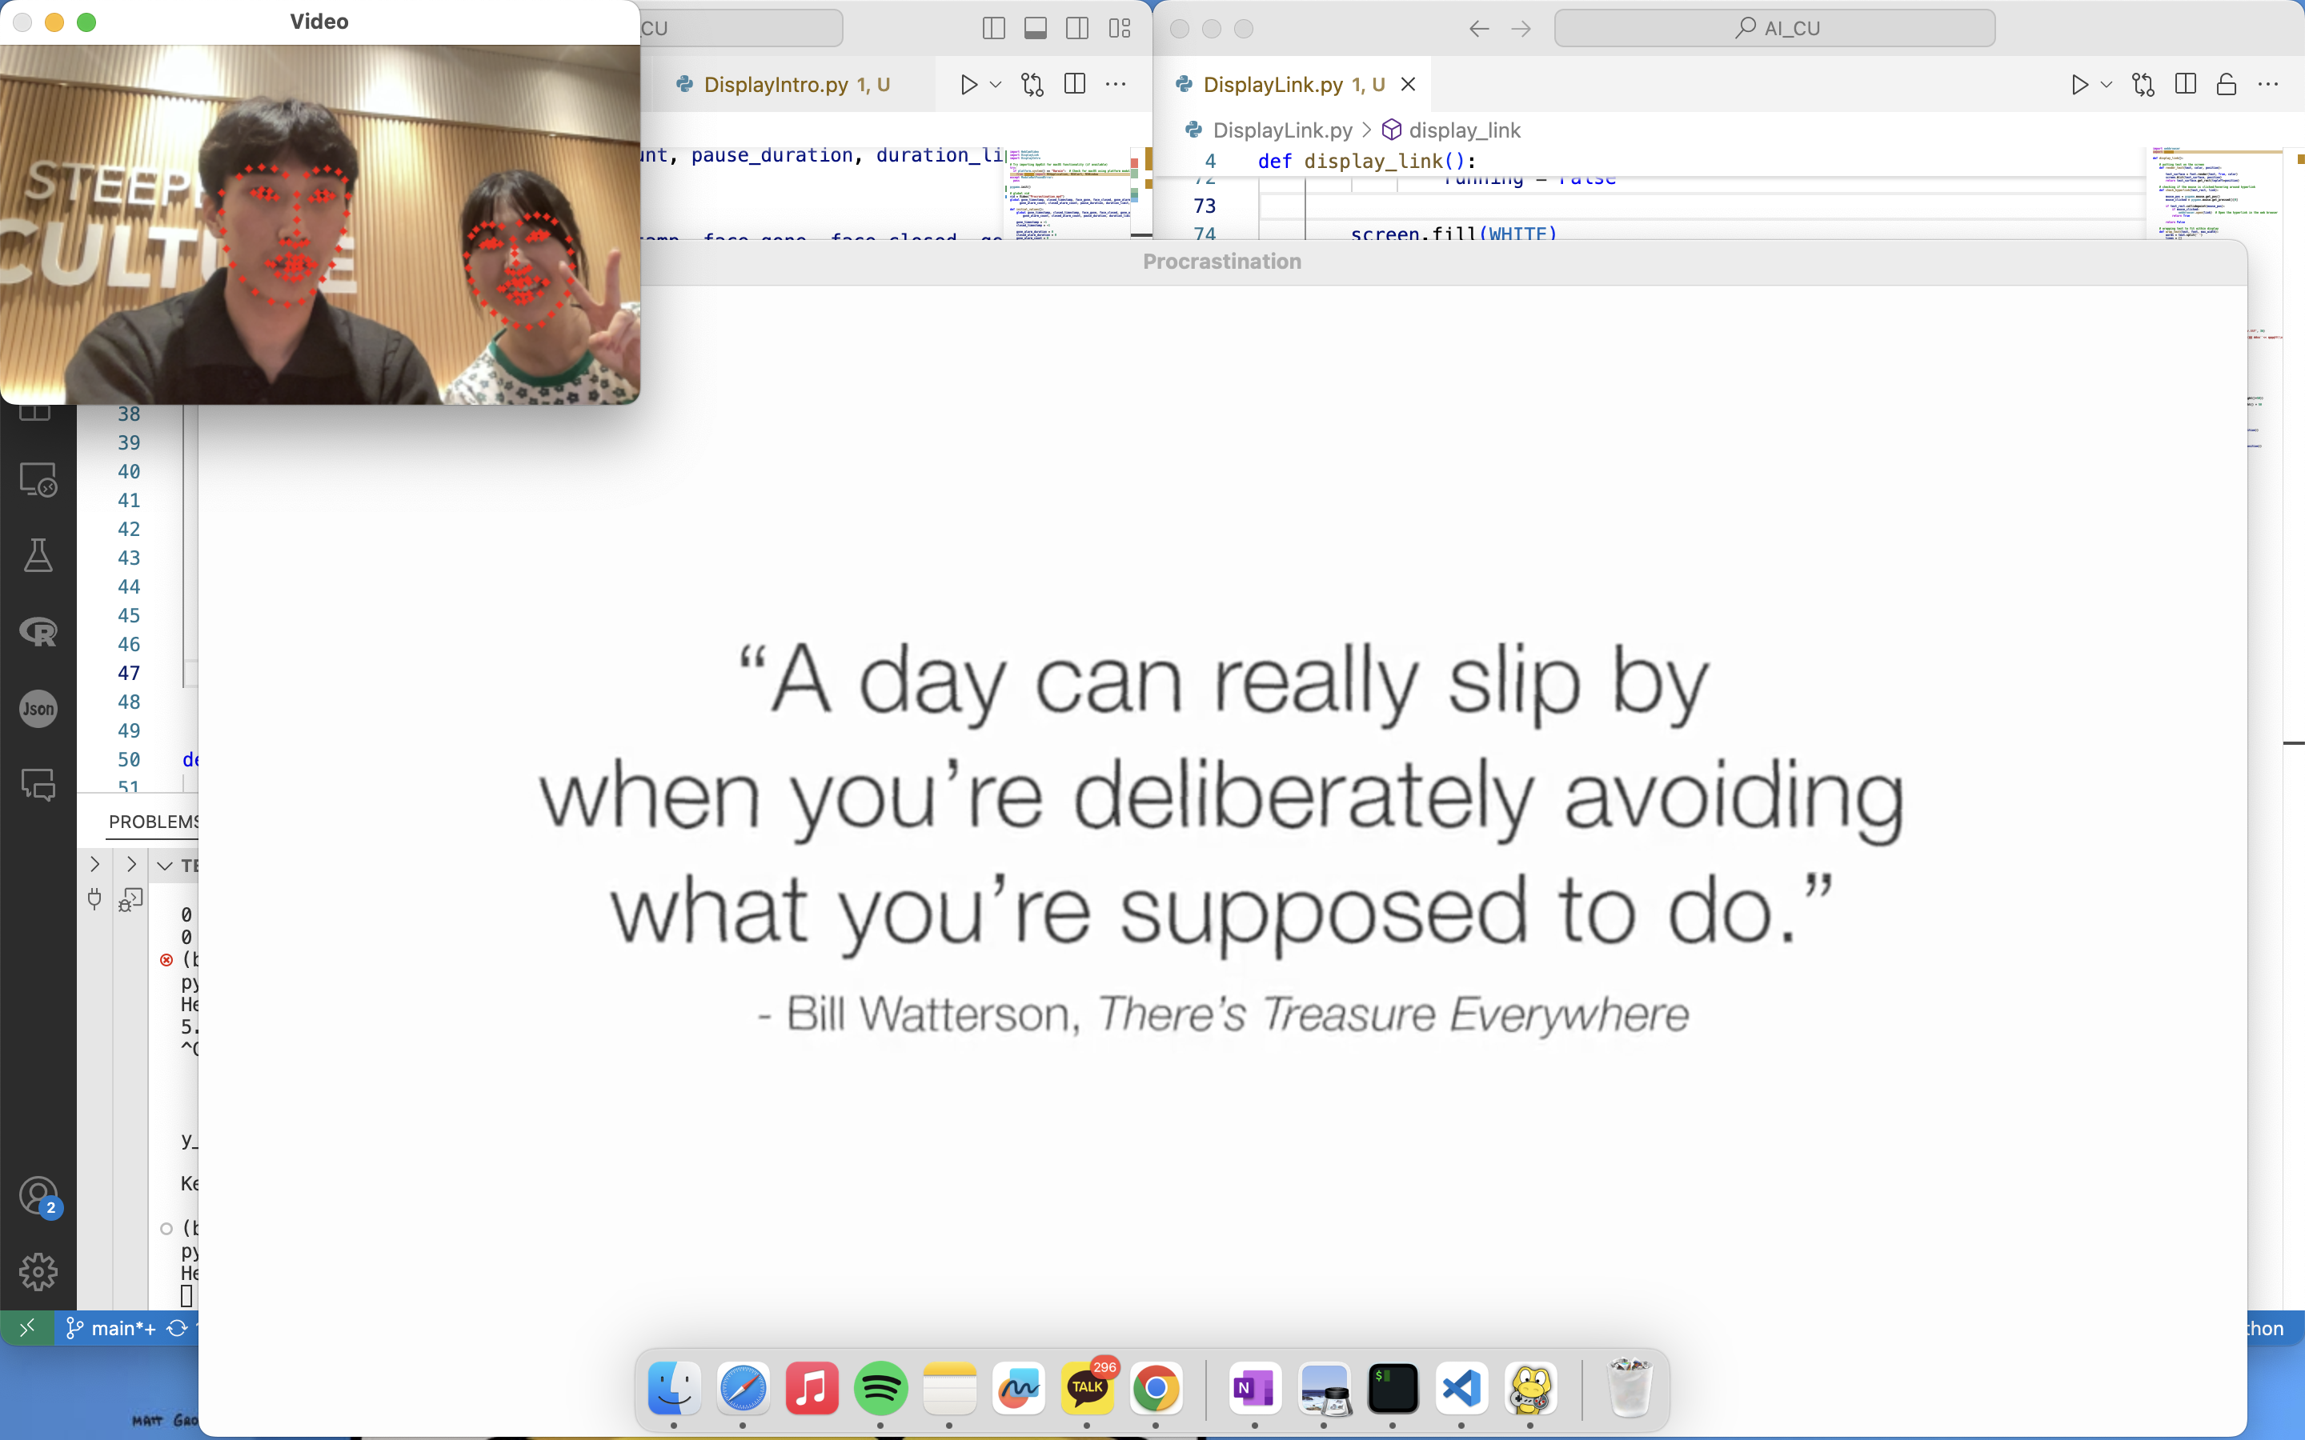
Task: Launch Spotify from the dock
Action: [x=880, y=1389]
